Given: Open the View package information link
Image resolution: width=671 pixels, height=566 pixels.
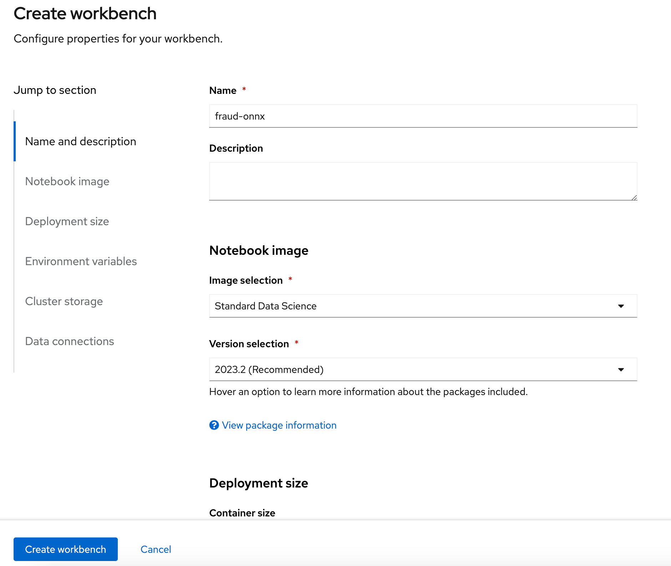Looking at the screenshot, I should pos(279,425).
